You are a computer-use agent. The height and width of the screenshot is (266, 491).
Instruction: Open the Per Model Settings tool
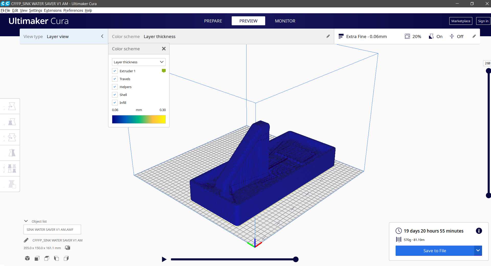tap(12, 168)
